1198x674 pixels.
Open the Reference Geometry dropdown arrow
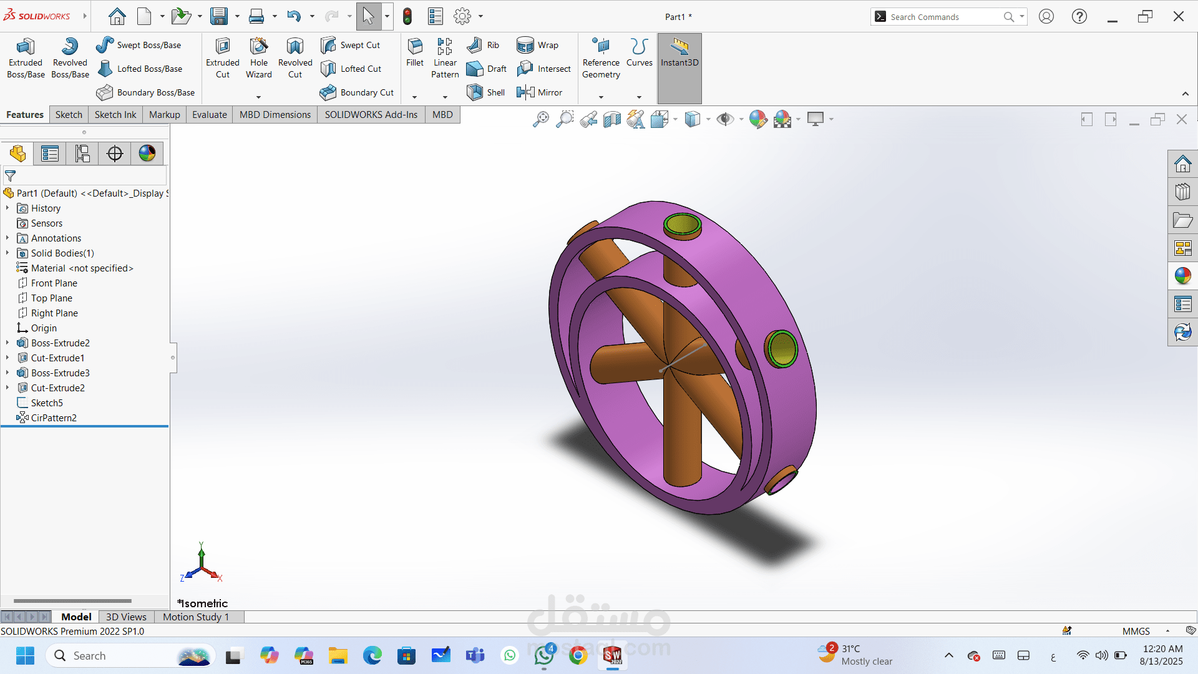(x=600, y=97)
